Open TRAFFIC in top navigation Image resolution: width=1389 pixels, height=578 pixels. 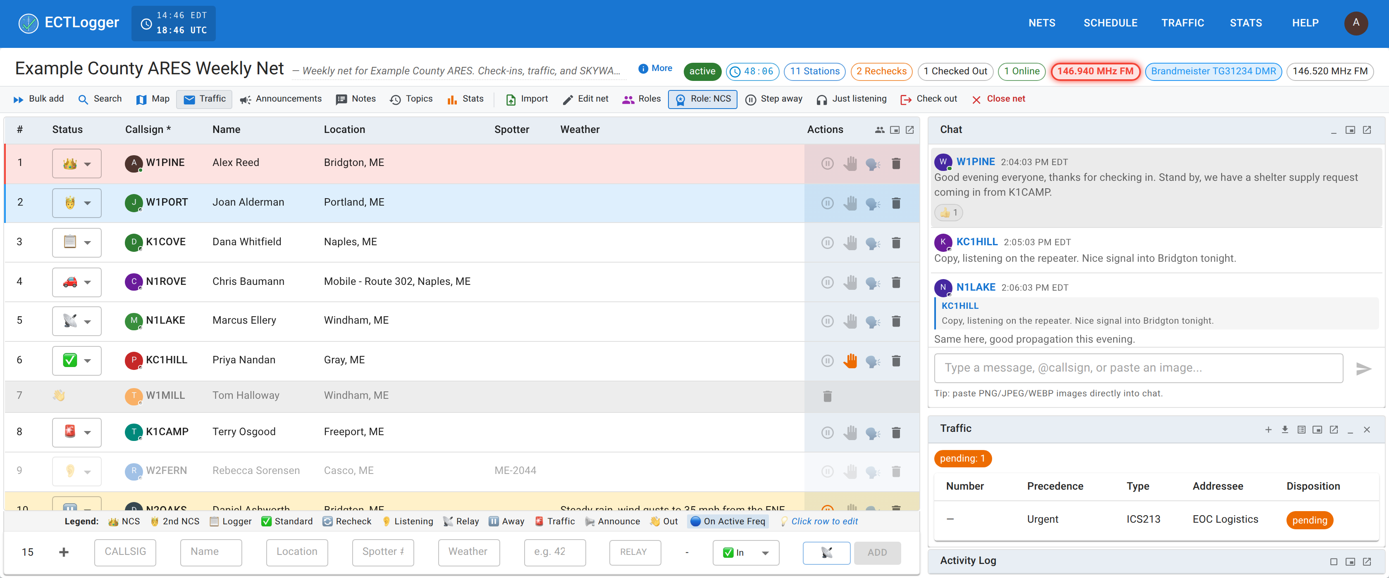point(1182,23)
